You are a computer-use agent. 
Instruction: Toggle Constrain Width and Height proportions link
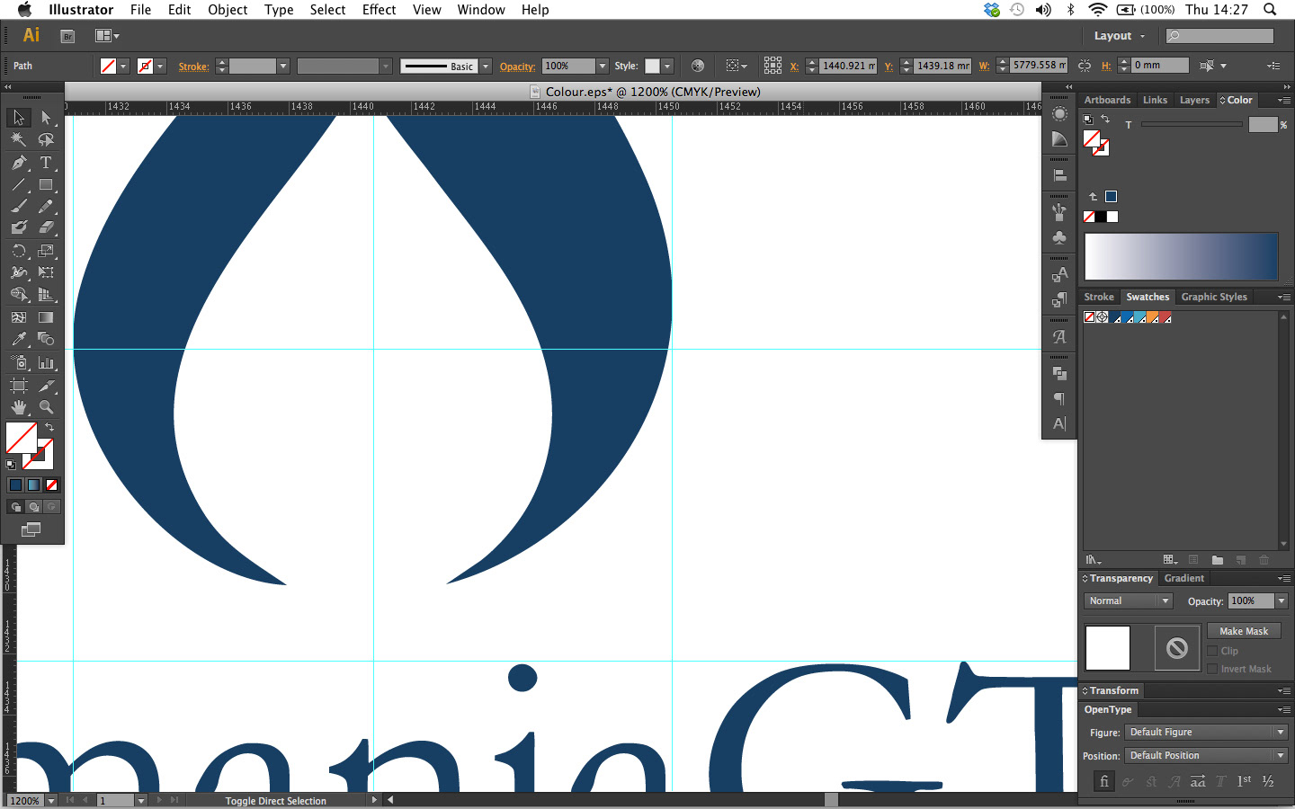click(1084, 66)
